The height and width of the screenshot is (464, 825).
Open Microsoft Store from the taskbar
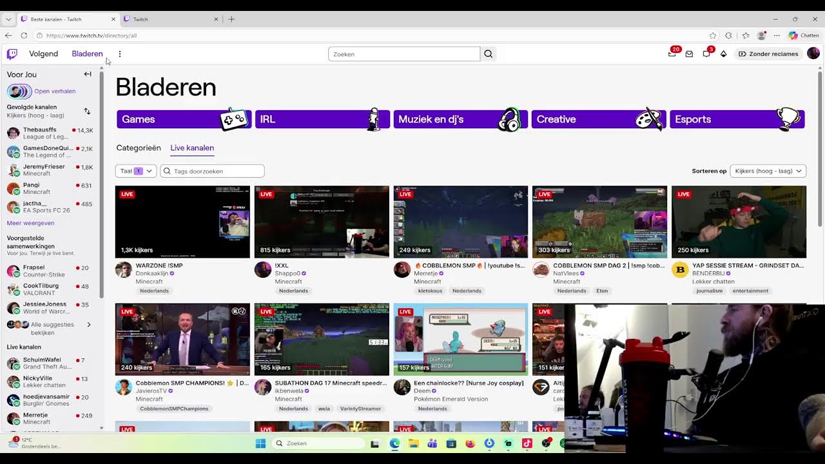(451, 443)
